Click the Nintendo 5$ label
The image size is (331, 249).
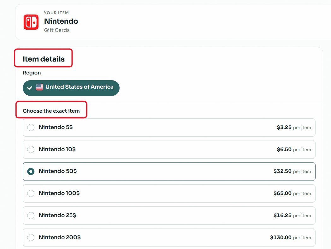tap(56, 127)
